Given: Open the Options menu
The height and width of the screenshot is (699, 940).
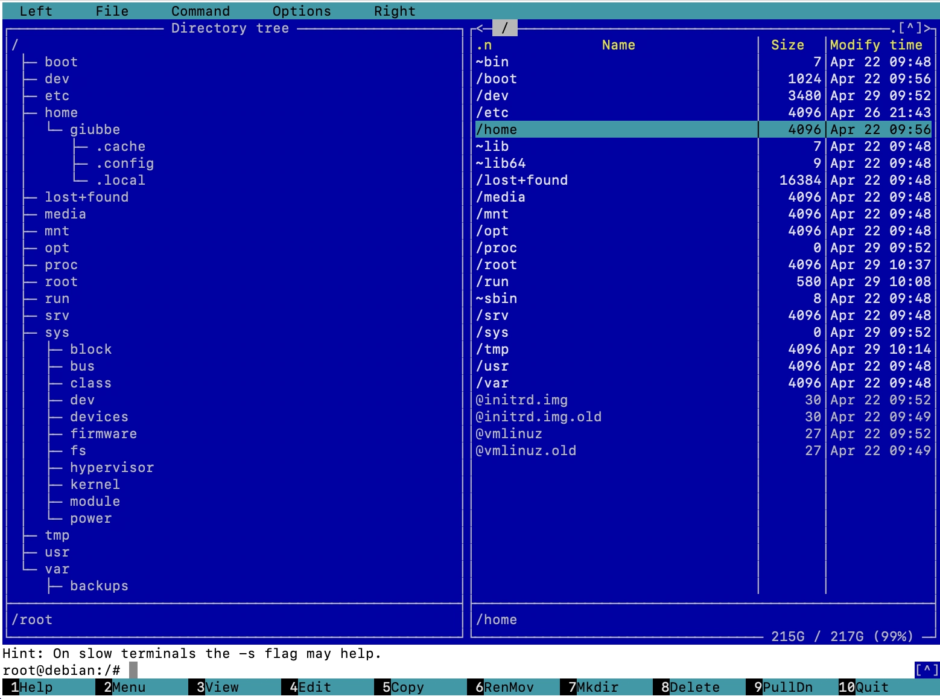Looking at the screenshot, I should point(301,11).
